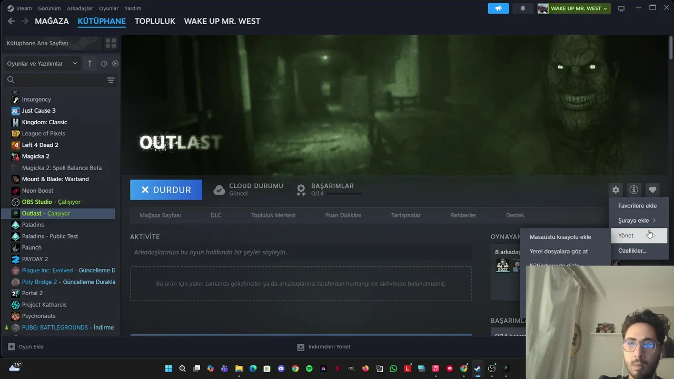Click the Cloud Durumu cloud icon
Viewport: 674px width, 379px height.
pos(219,190)
